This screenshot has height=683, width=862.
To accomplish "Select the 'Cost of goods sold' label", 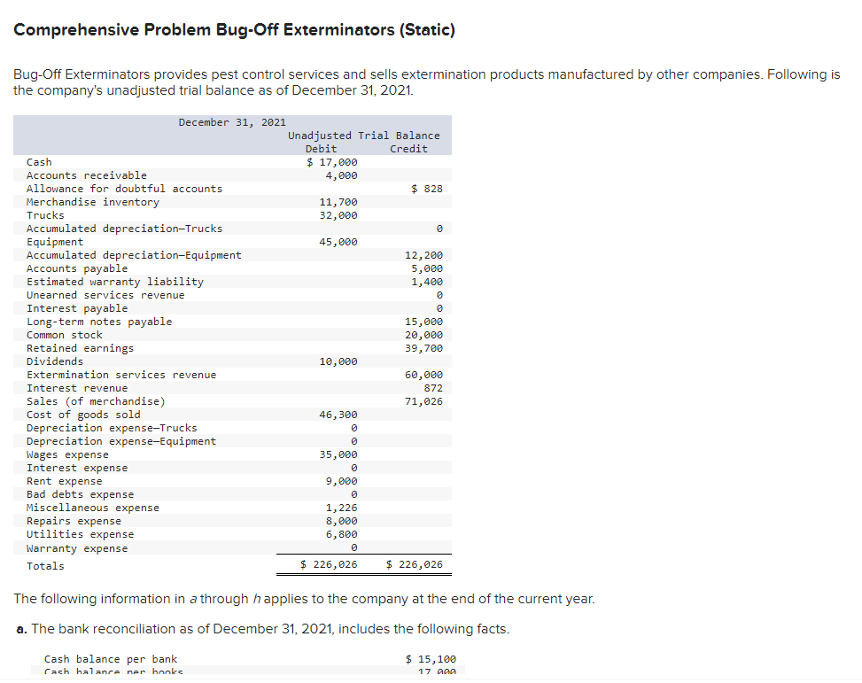I will [83, 415].
